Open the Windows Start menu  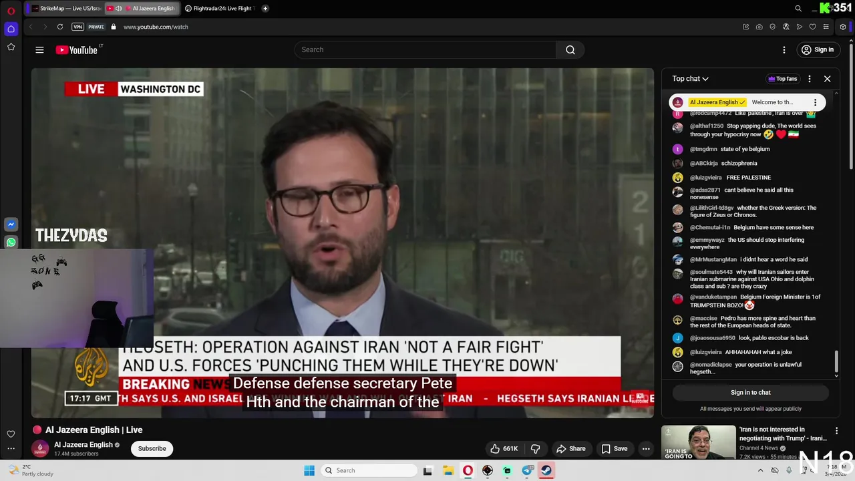pos(309,470)
